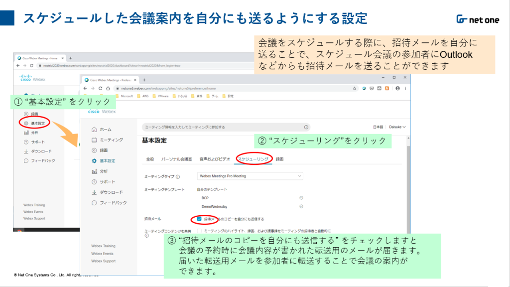This screenshot has height=287, width=510.
Task: Click the home icon in front browser toolbar
Action: pos(108,88)
